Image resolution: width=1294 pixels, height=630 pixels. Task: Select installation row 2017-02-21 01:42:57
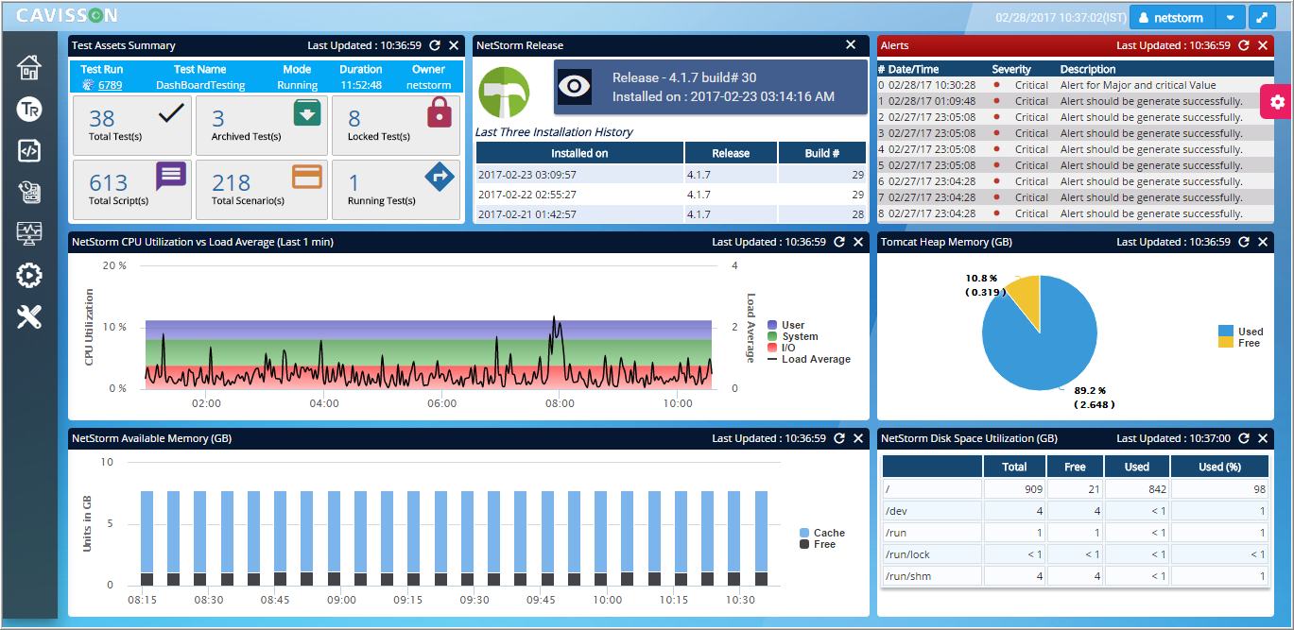point(671,214)
